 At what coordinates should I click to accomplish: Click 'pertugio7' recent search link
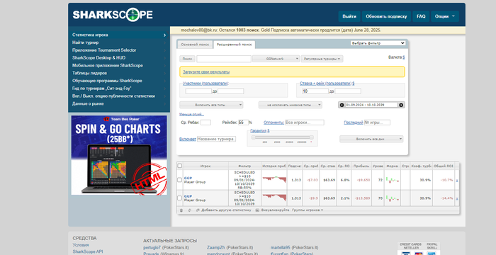coord(152,247)
